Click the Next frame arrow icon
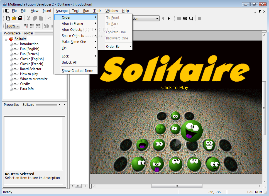 [x=169, y=18]
